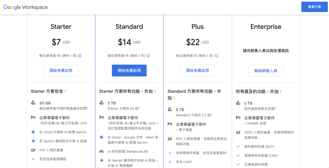
Task: Click info icon under Plus price
Action: pyautogui.click(x=217, y=56)
